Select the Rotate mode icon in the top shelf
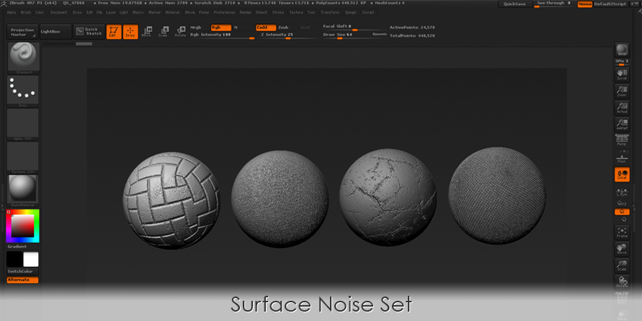 pyautogui.click(x=180, y=32)
